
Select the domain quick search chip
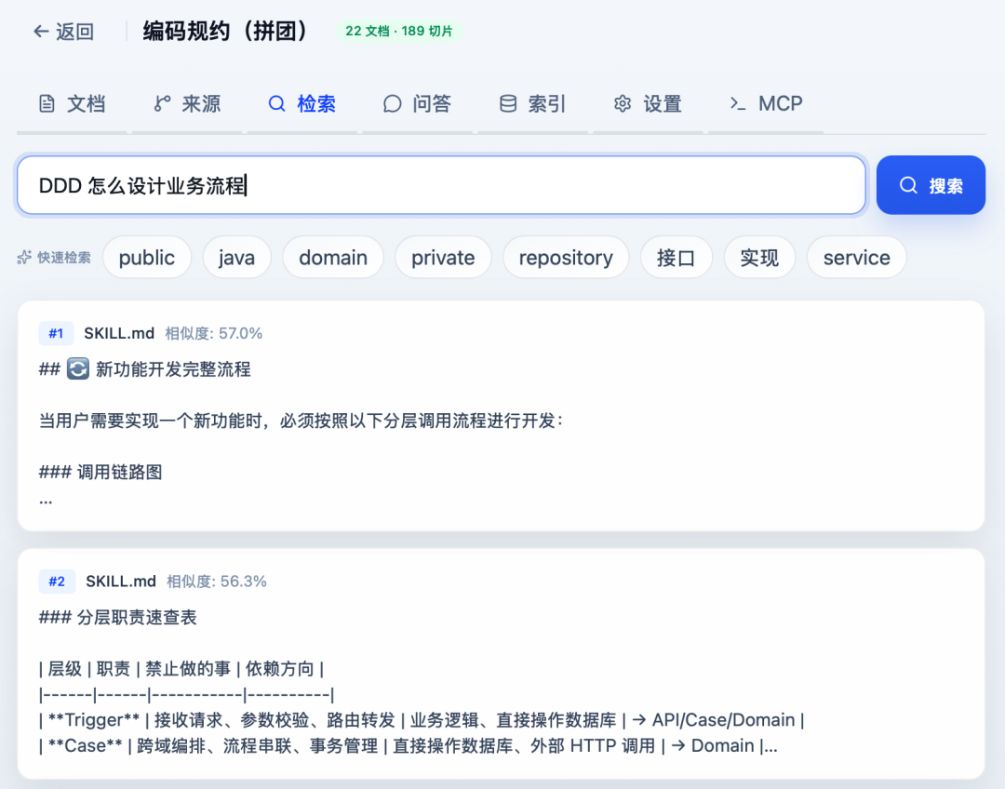click(x=333, y=258)
